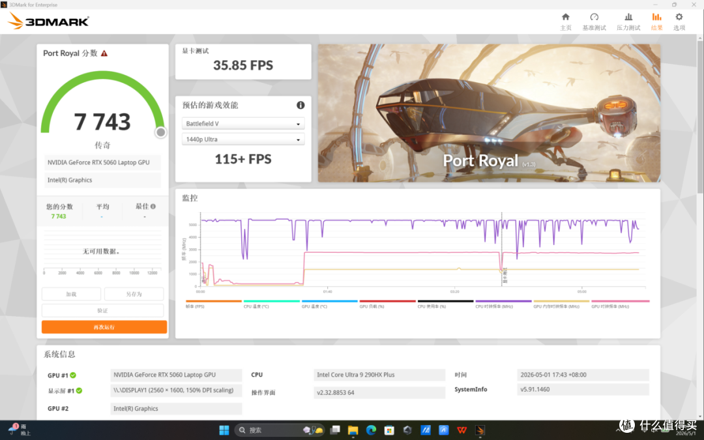Open the weather widget on the taskbar
Screen dimensions: 704x440
tap(20, 430)
